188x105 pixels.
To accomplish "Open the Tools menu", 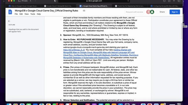I will [33, 14].
